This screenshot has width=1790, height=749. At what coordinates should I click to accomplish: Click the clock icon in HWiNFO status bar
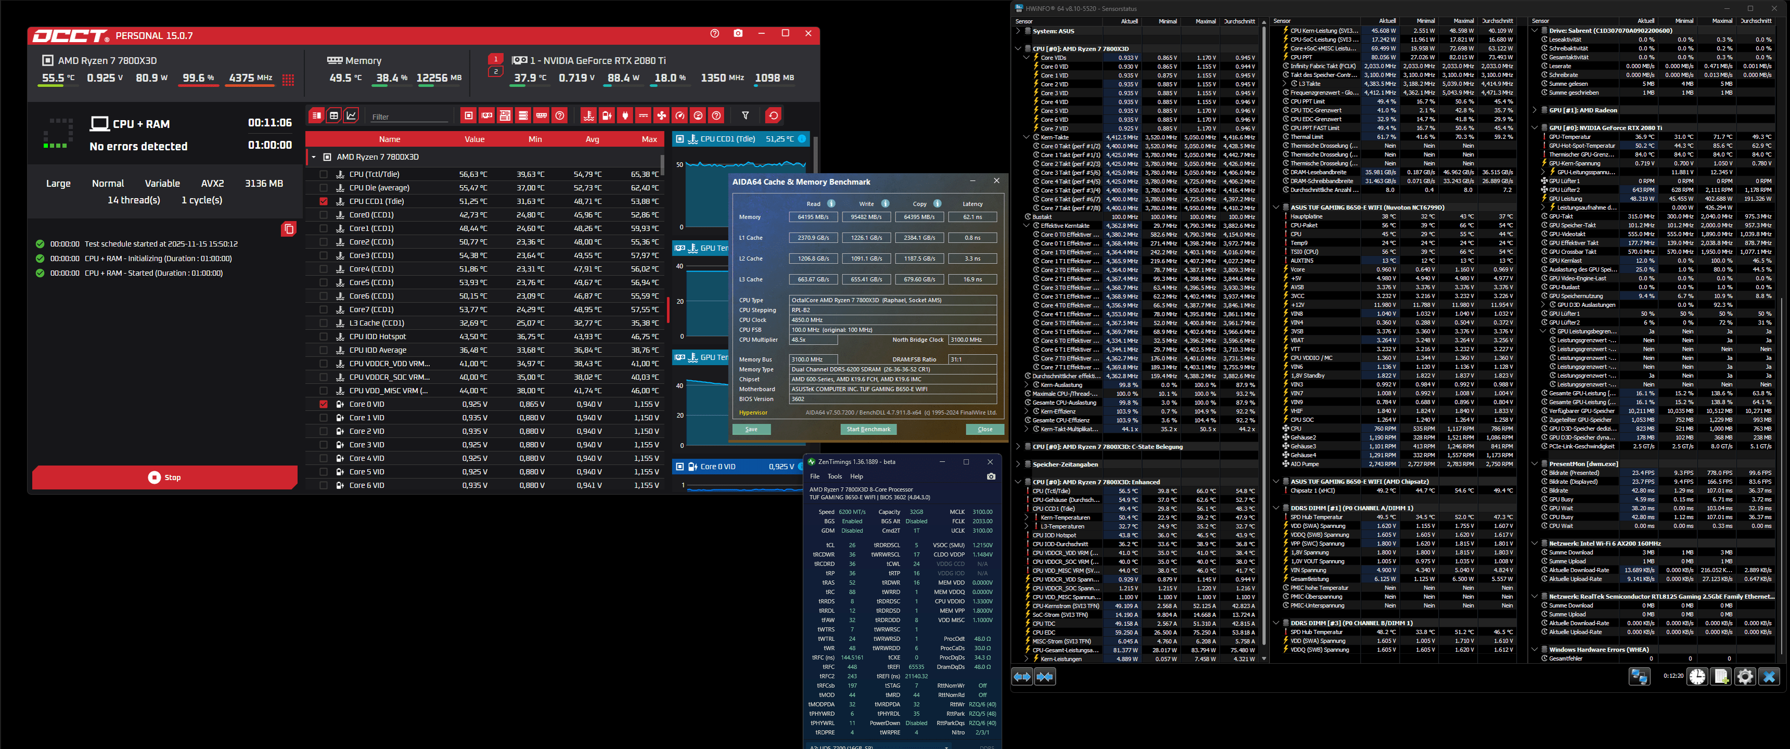click(1697, 676)
